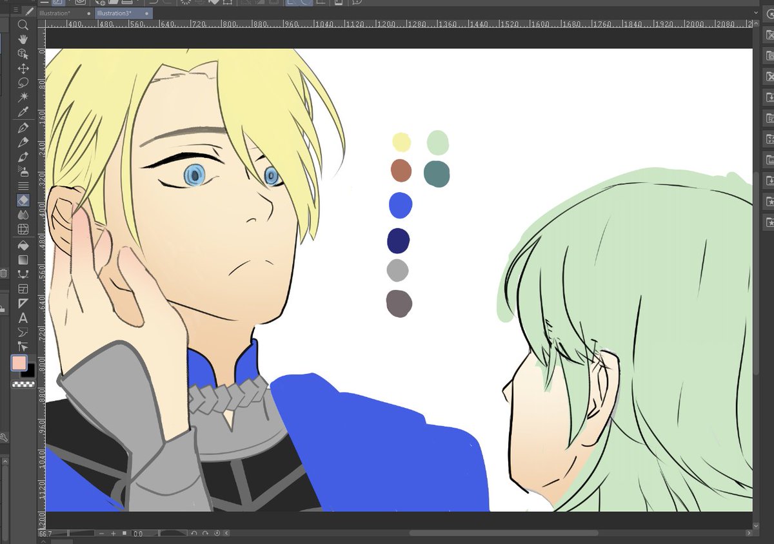Select the grid mesh tool icon
The image size is (774, 544).
pos(23,229)
